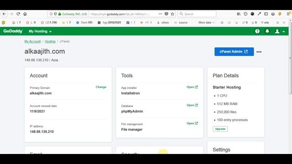Screen dimensions: 292x164
Task: Open the three-dot more options beside cPanel Admin
Action: (259, 52)
